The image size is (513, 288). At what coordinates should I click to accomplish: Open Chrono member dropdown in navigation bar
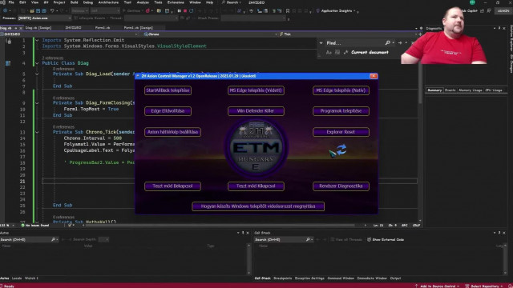[x=276, y=34]
